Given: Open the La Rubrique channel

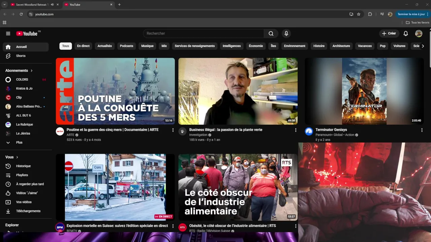Looking at the screenshot, I should [x=26, y=124].
